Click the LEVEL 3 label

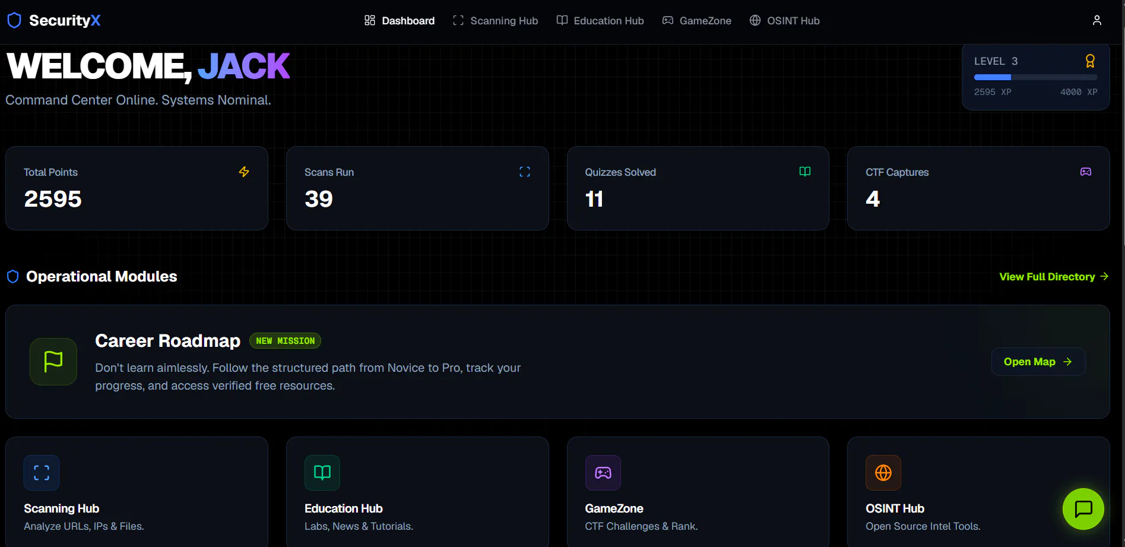[996, 61]
